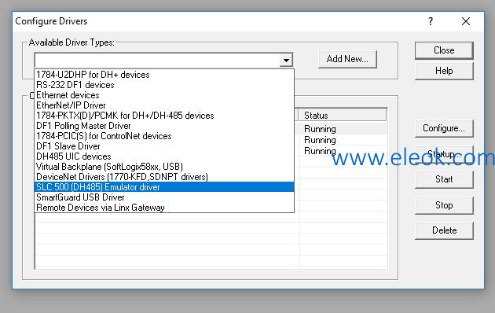Viewport: 495px width, 313px height.
Task: Select SLC 500 (DH485) Emulator driver
Action: tap(164, 187)
